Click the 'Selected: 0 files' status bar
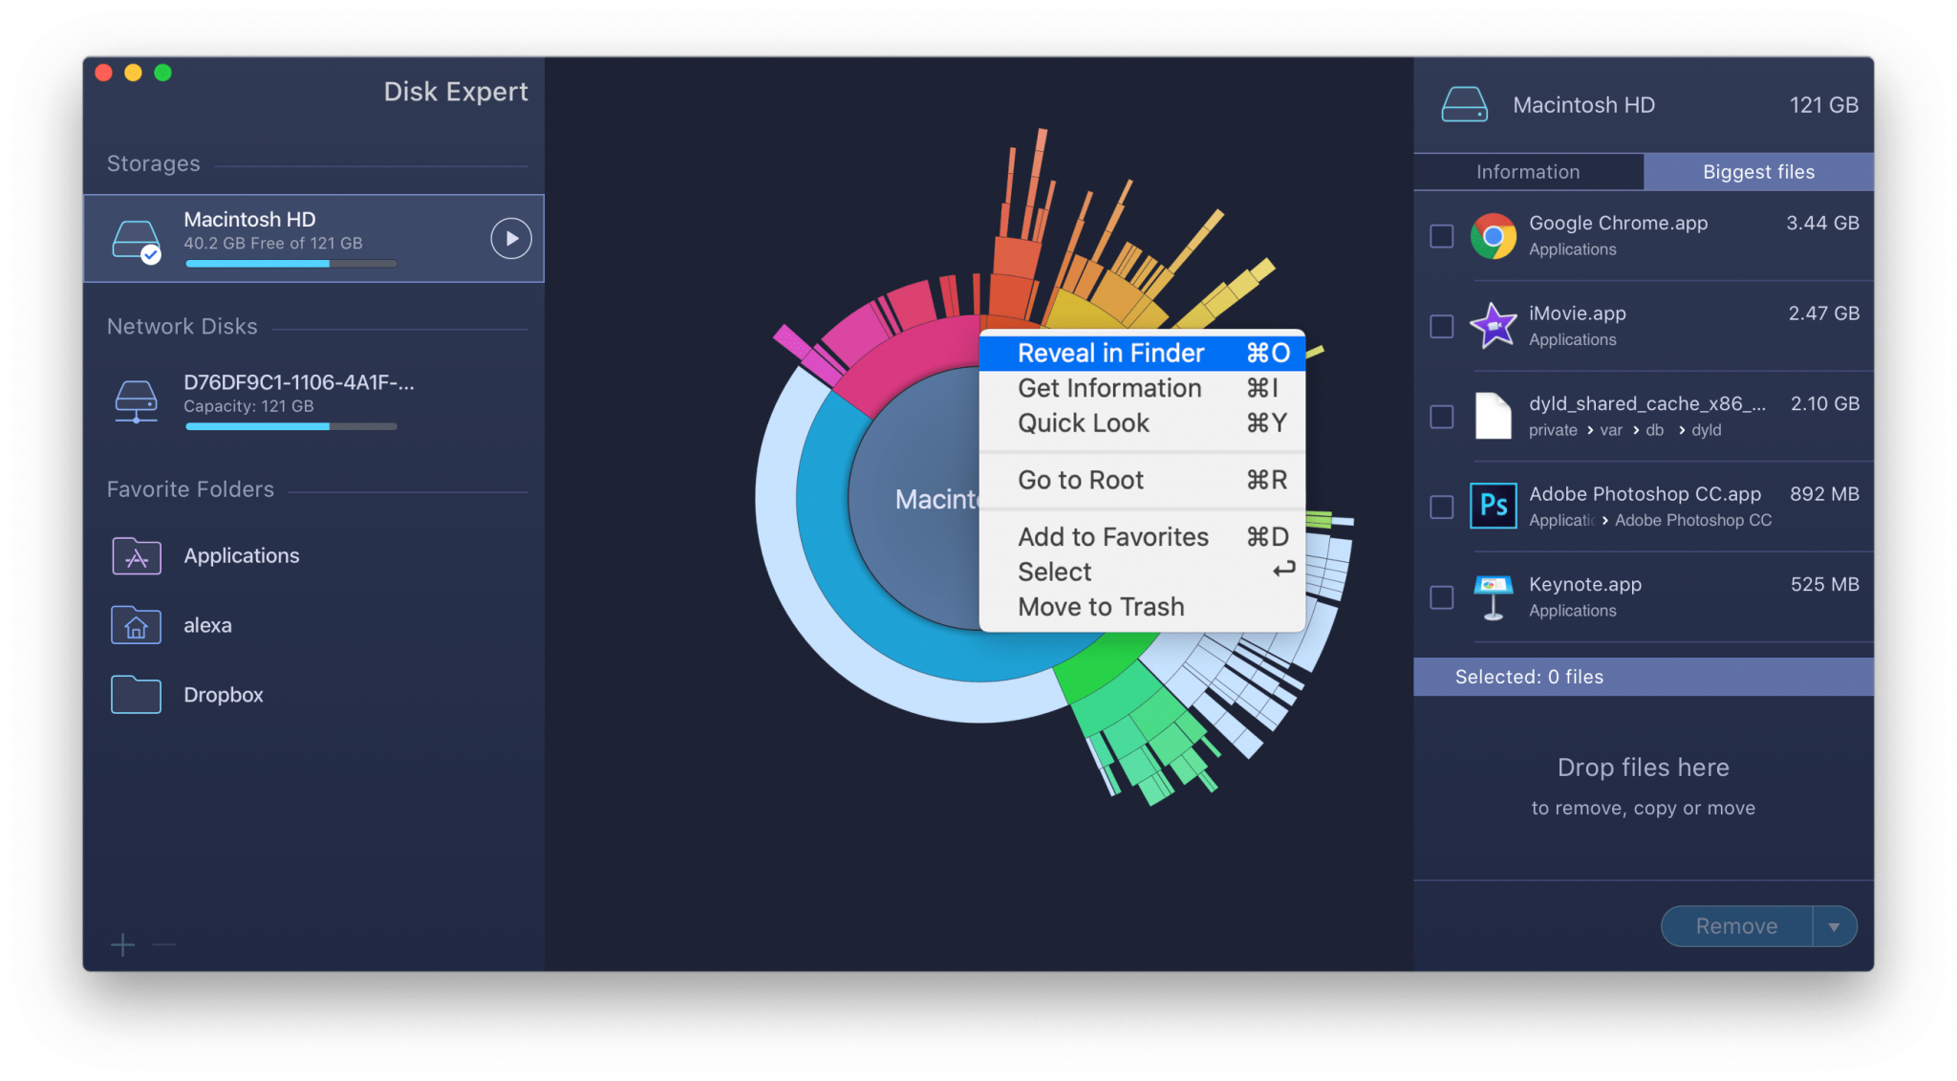This screenshot has height=1081, width=1957. [1643, 677]
